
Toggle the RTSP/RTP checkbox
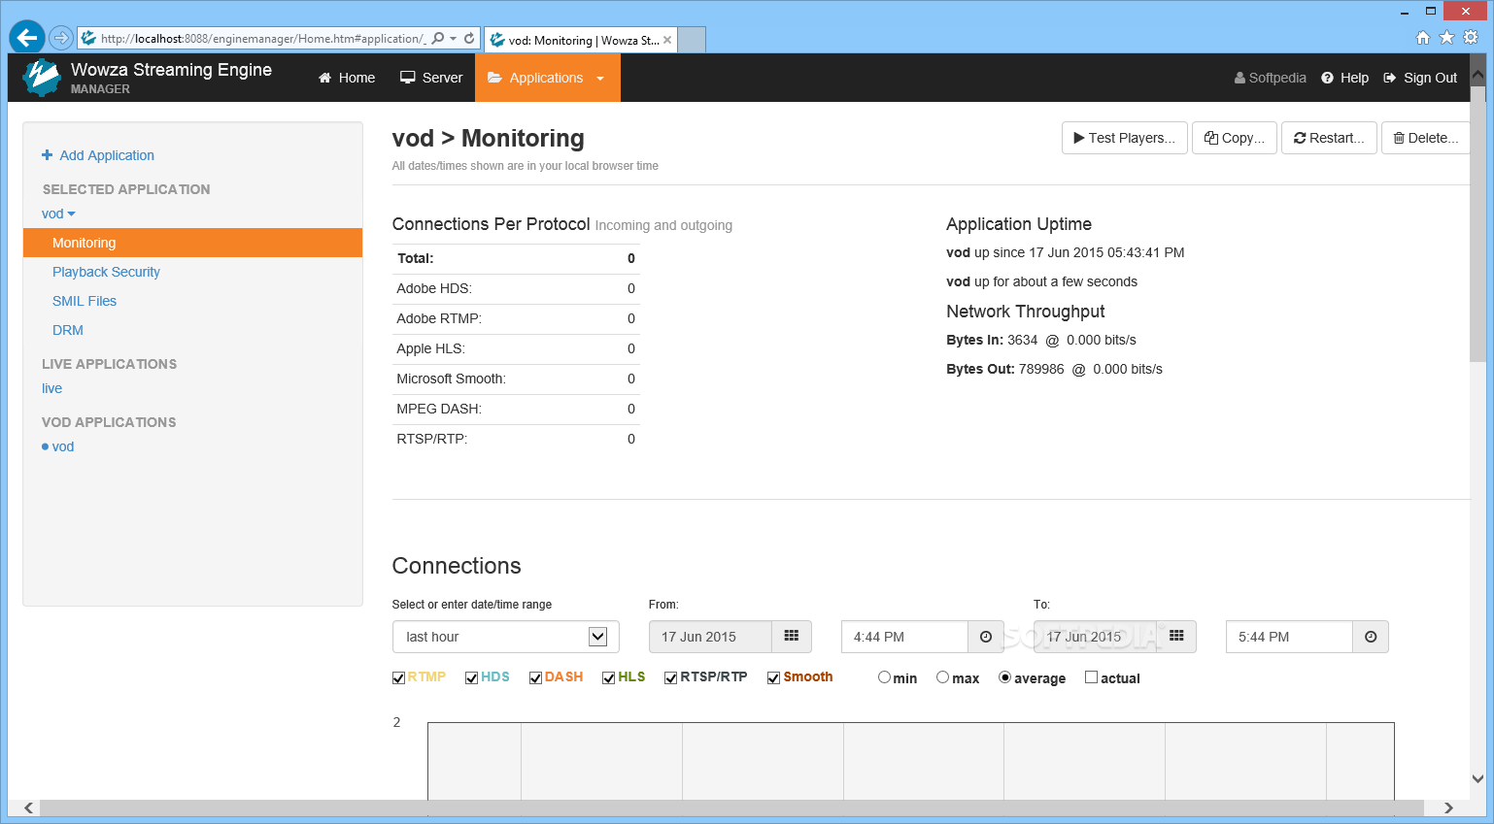tap(670, 678)
